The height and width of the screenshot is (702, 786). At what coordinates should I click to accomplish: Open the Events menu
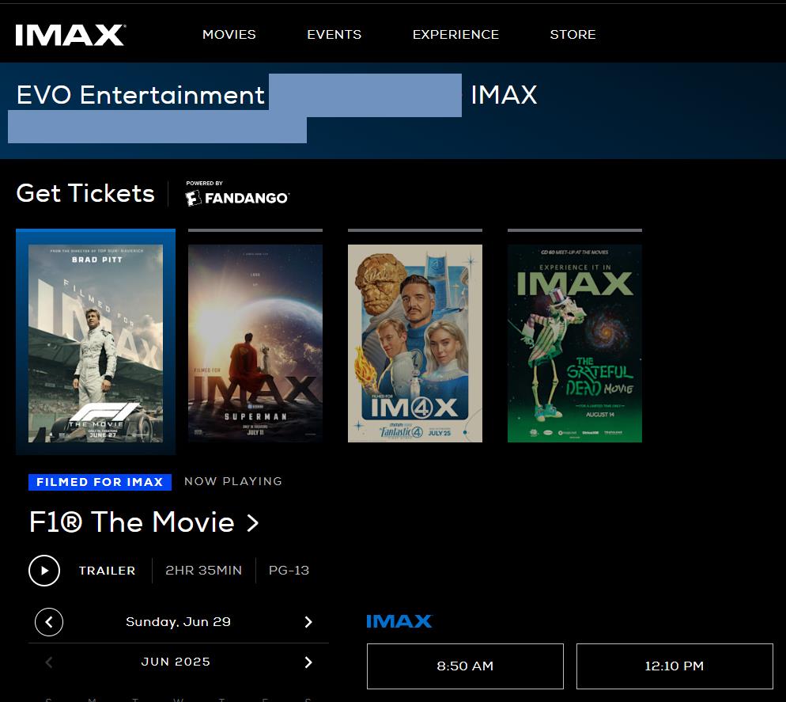point(334,35)
